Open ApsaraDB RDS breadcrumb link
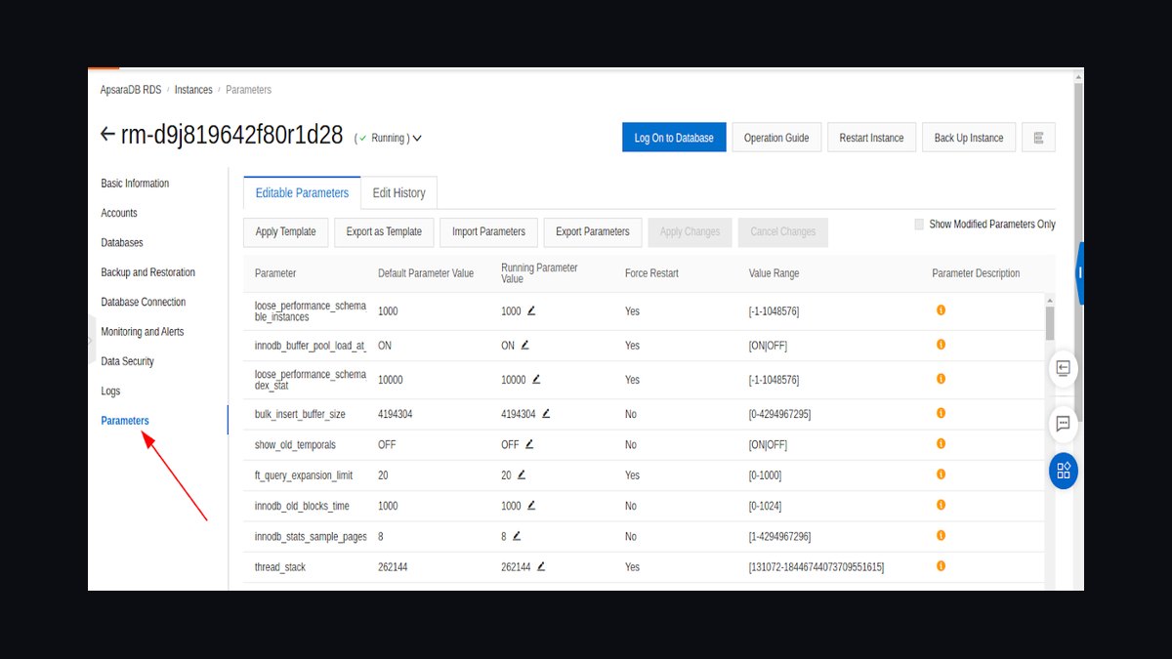The width and height of the screenshot is (1172, 659). click(131, 90)
